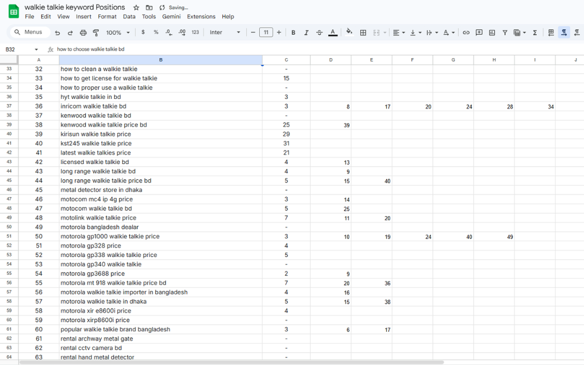Image resolution: width=584 pixels, height=365 pixels.
Task: Click the functions sigma icon
Action: [535, 33]
